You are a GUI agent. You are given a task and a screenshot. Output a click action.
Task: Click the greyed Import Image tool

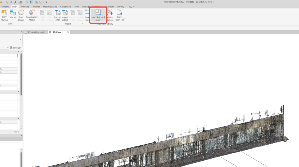80,15
